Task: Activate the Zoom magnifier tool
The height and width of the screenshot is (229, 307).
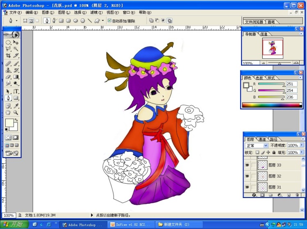Action: [16, 113]
